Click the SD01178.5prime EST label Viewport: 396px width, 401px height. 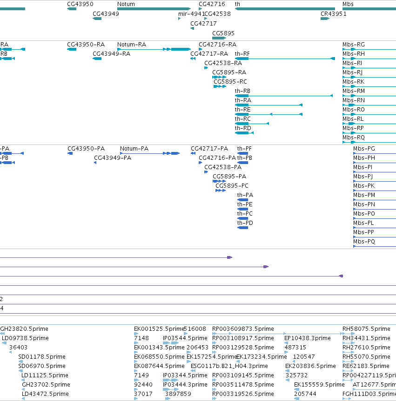click(42, 357)
